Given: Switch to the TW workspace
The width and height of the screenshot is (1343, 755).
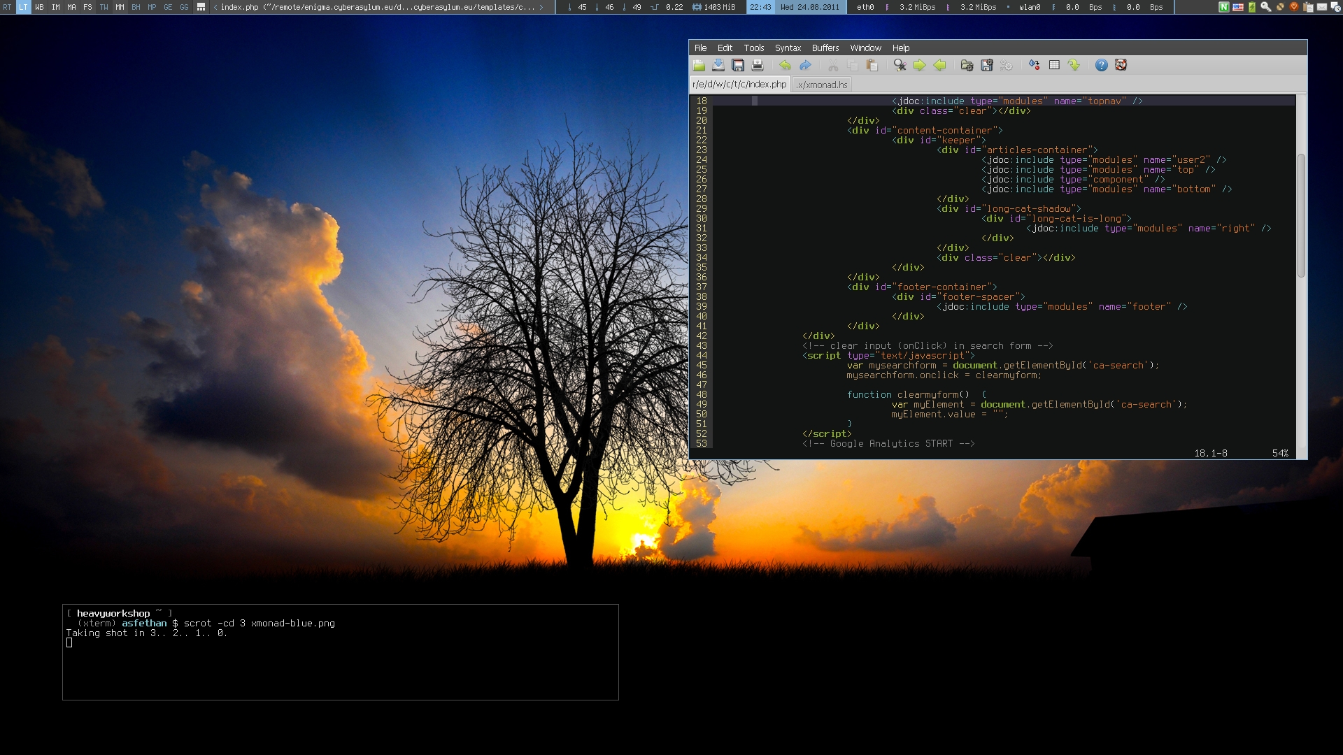Looking at the screenshot, I should pyautogui.click(x=104, y=7).
